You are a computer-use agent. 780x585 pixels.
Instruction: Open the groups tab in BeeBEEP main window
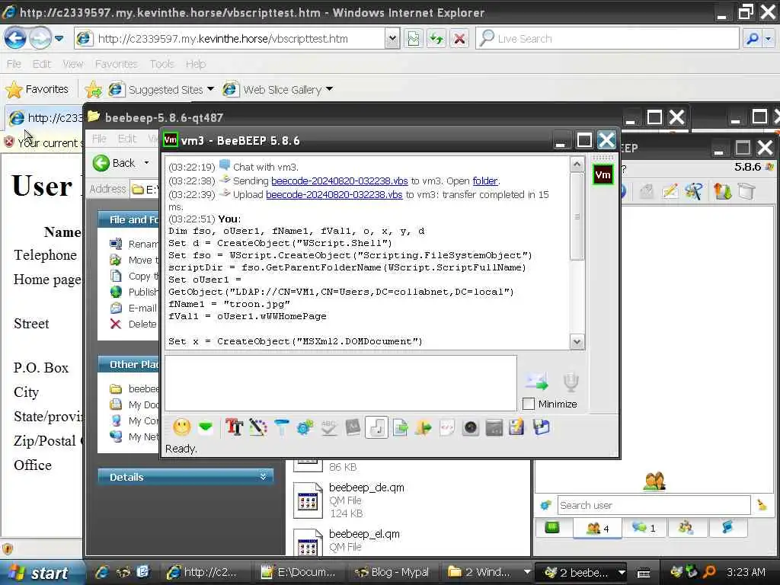tap(686, 527)
